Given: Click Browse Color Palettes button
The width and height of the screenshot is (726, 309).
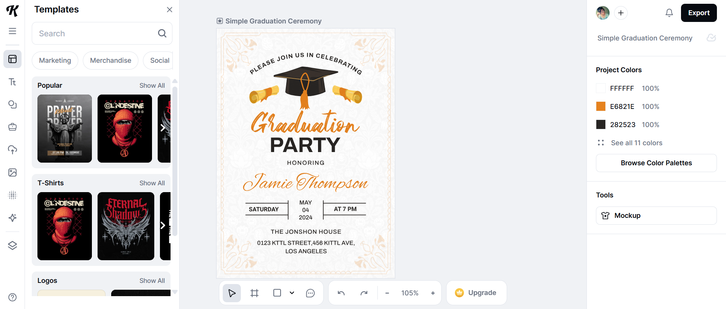Looking at the screenshot, I should [656, 163].
